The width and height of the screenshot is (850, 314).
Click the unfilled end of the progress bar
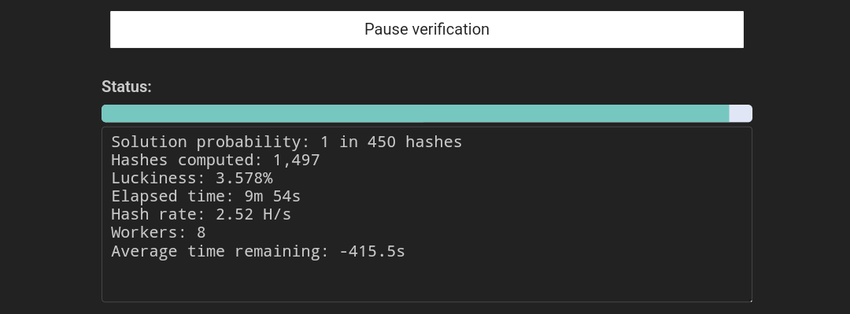point(741,113)
